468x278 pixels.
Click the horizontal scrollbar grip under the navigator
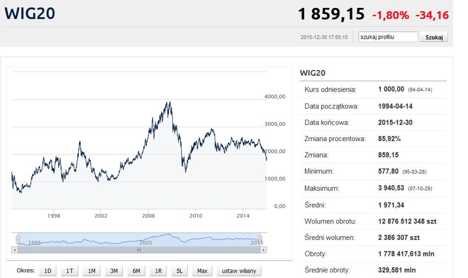point(139,250)
